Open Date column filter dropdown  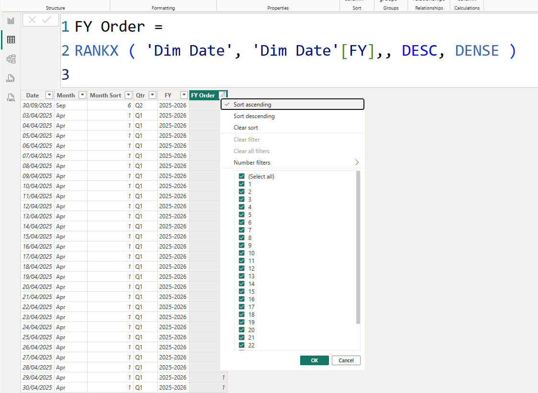coord(49,95)
